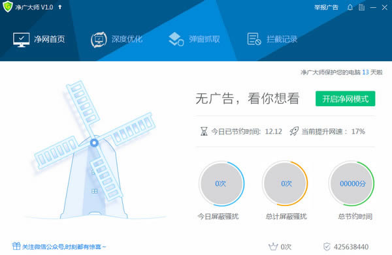
Task: Click the 总节约时间 label
Action: tap(355, 216)
